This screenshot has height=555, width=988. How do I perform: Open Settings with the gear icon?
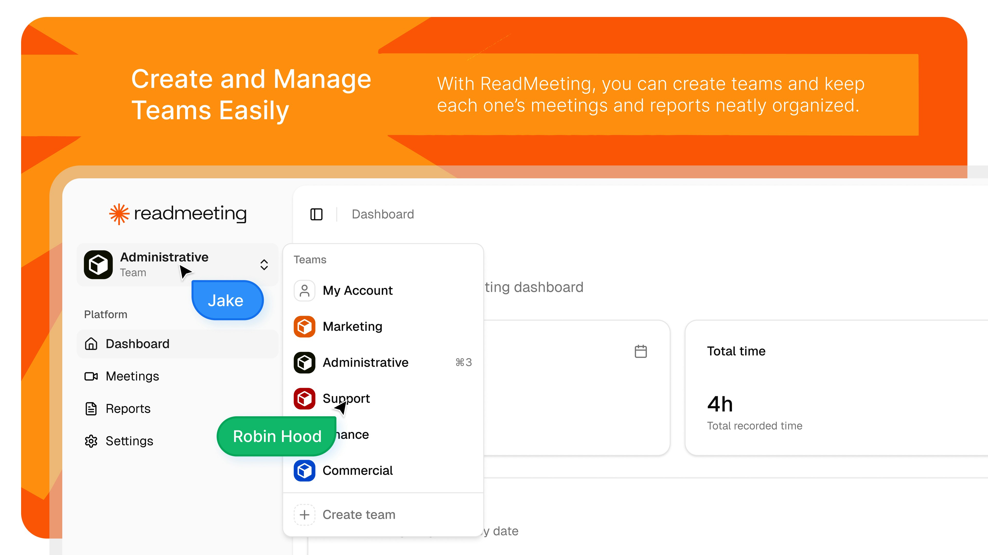91,441
